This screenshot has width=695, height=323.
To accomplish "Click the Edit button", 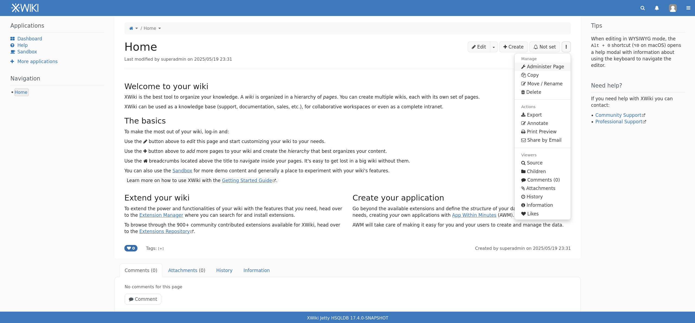I will point(479,47).
